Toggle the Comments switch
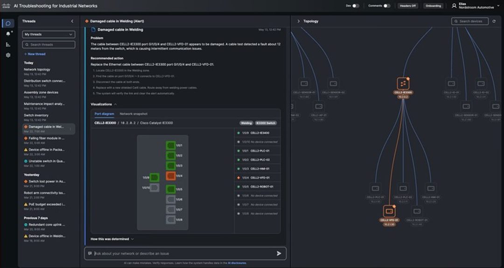This screenshot has width=504, height=268. 387,6
